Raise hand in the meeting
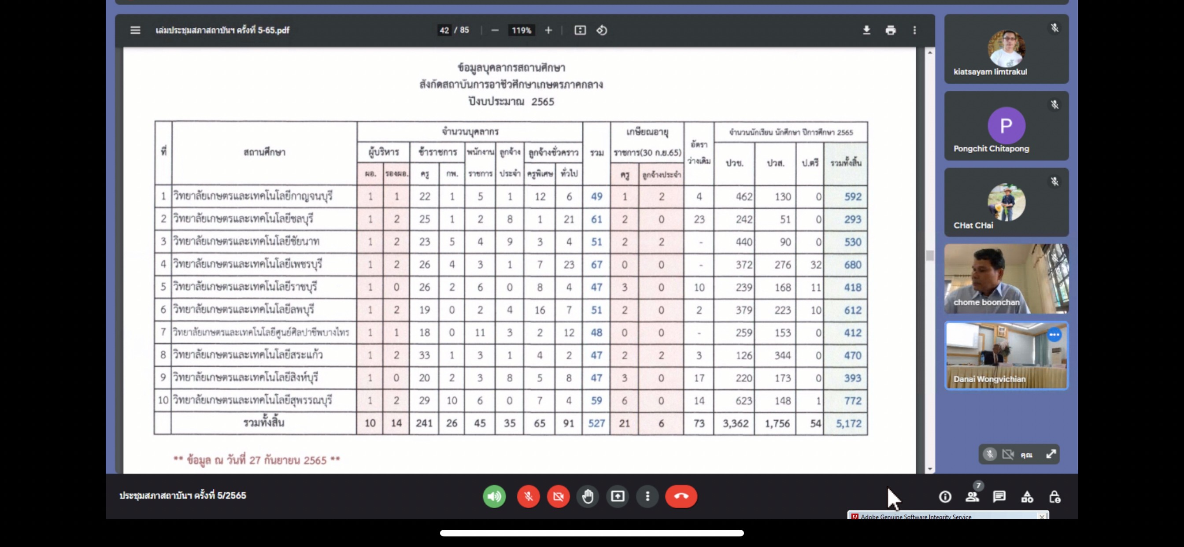1184x547 pixels. coord(588,496)
